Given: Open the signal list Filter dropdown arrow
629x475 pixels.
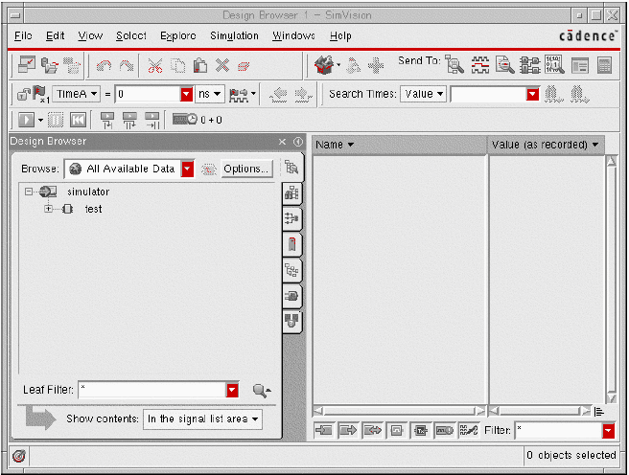Looking at the screenshot, I should coord(608,431).
